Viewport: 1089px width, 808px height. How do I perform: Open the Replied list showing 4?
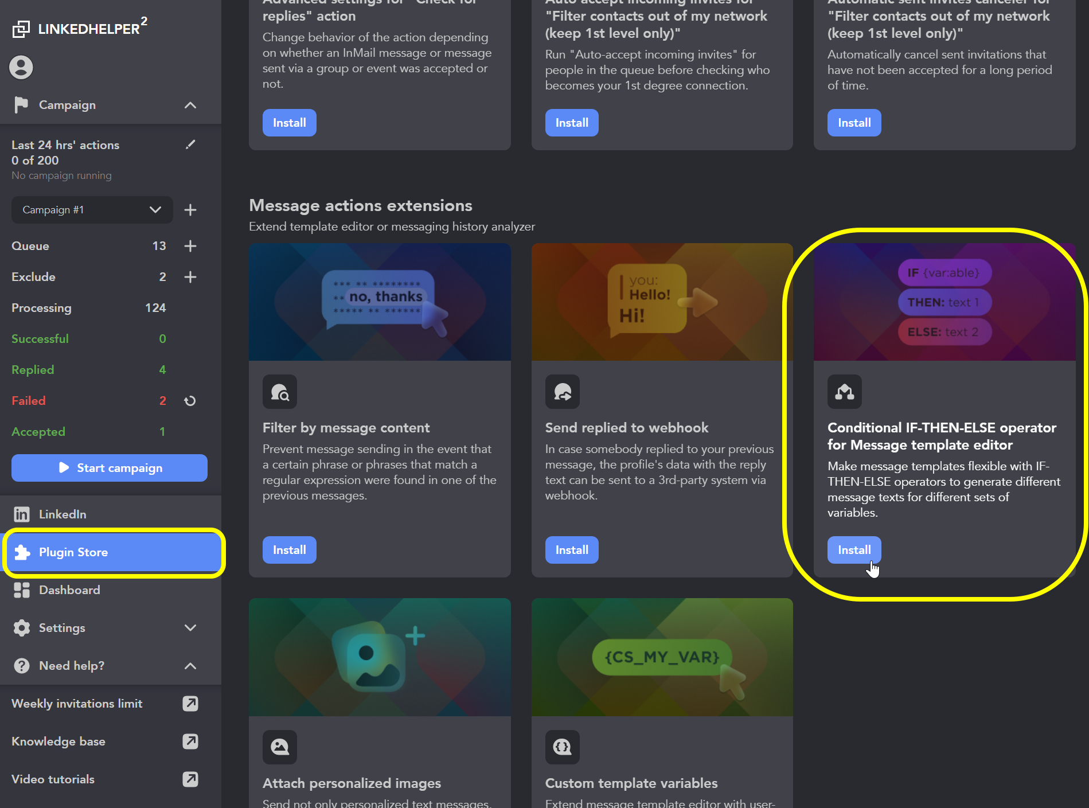88,370
